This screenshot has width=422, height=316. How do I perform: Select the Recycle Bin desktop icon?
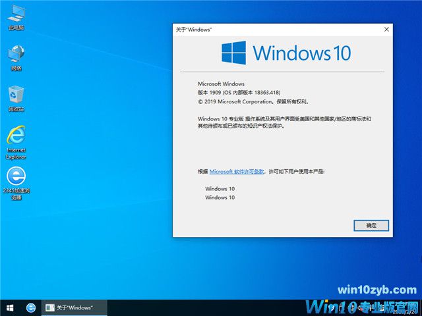pyautogui.click(x=16, y=99)
